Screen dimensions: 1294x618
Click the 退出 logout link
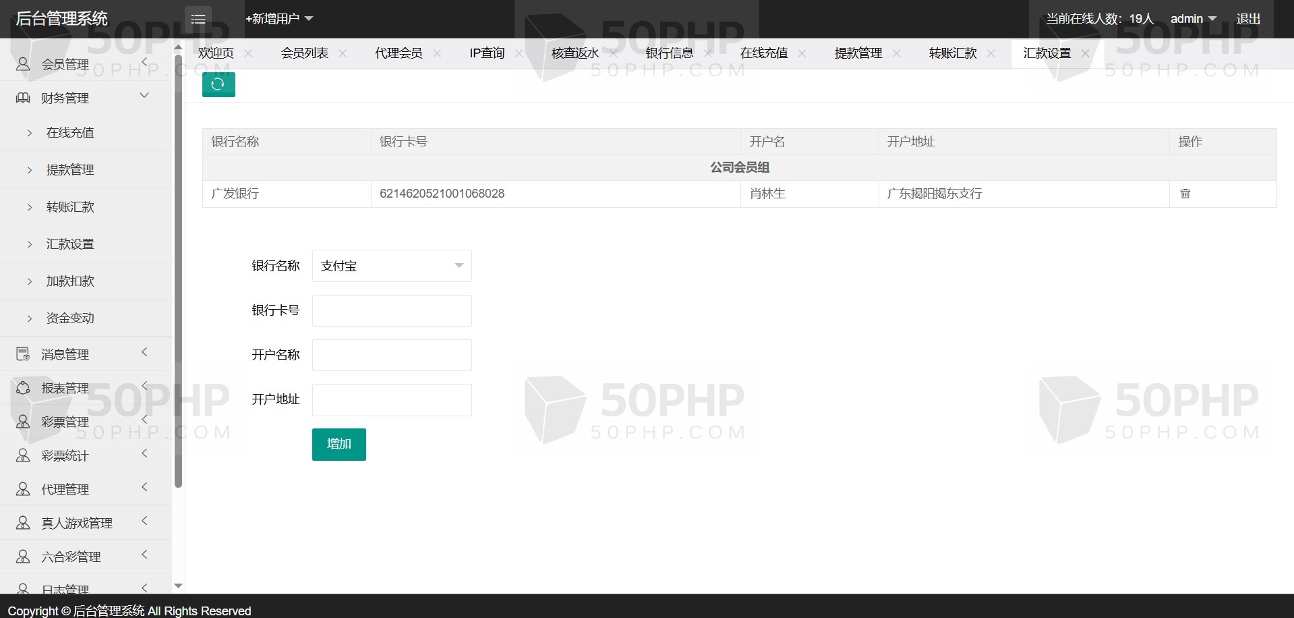tap(1247, 19)
